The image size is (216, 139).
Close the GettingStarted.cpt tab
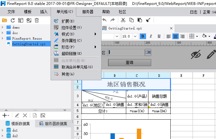point(171,28)
